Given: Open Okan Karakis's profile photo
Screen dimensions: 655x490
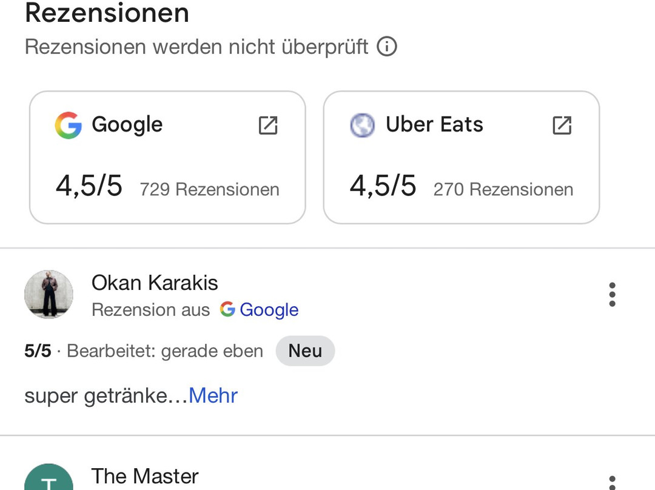Looking at the screenshot, I should (x=49, y=294).
